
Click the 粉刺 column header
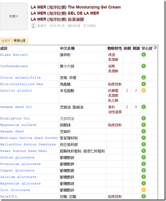(127, 49)
